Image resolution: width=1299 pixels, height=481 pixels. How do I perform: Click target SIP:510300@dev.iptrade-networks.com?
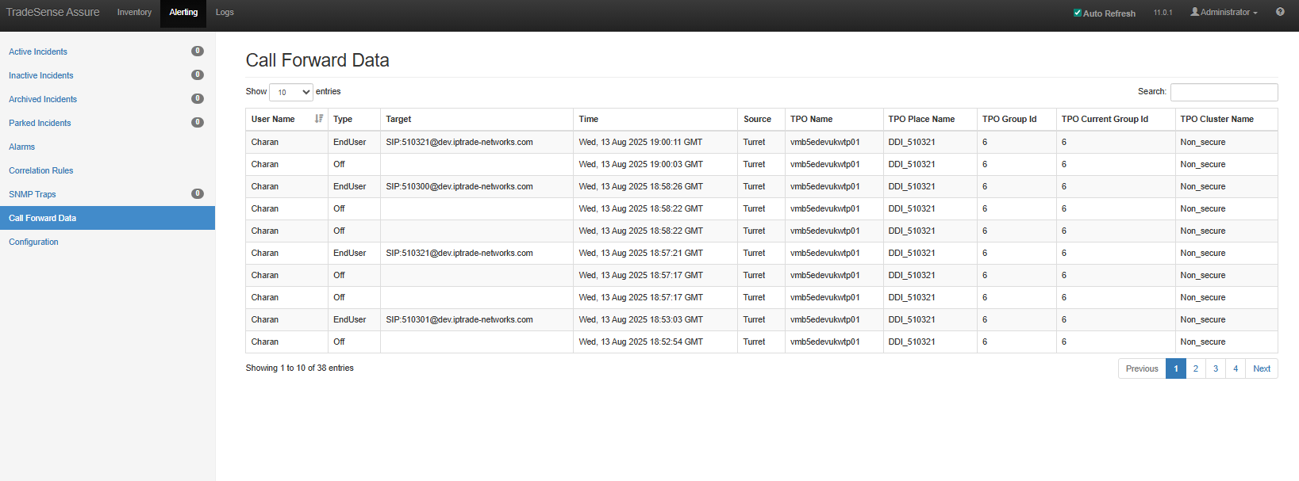(x=459, y=186)
